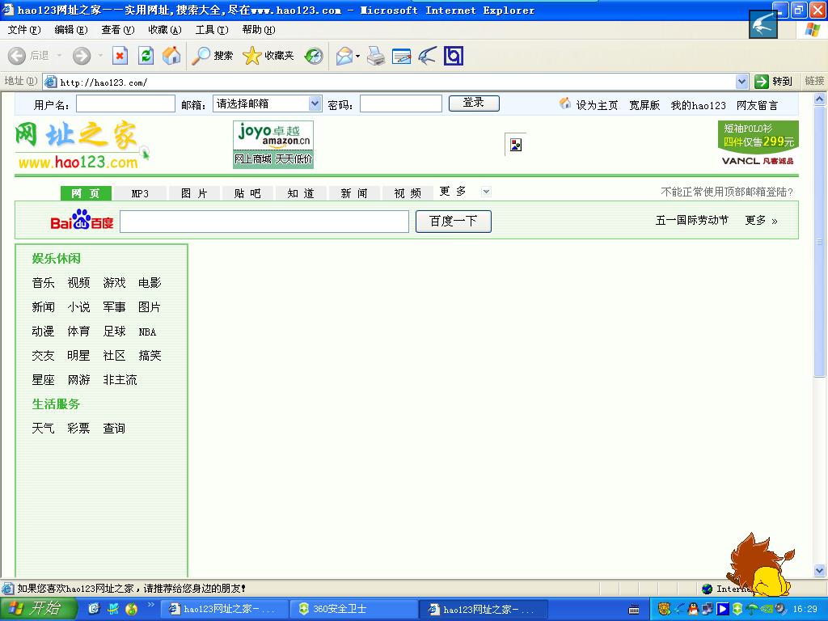Go to the Home page icon in toolbar

171,56
